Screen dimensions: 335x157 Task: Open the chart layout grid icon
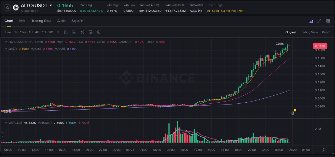coord(328,21)
